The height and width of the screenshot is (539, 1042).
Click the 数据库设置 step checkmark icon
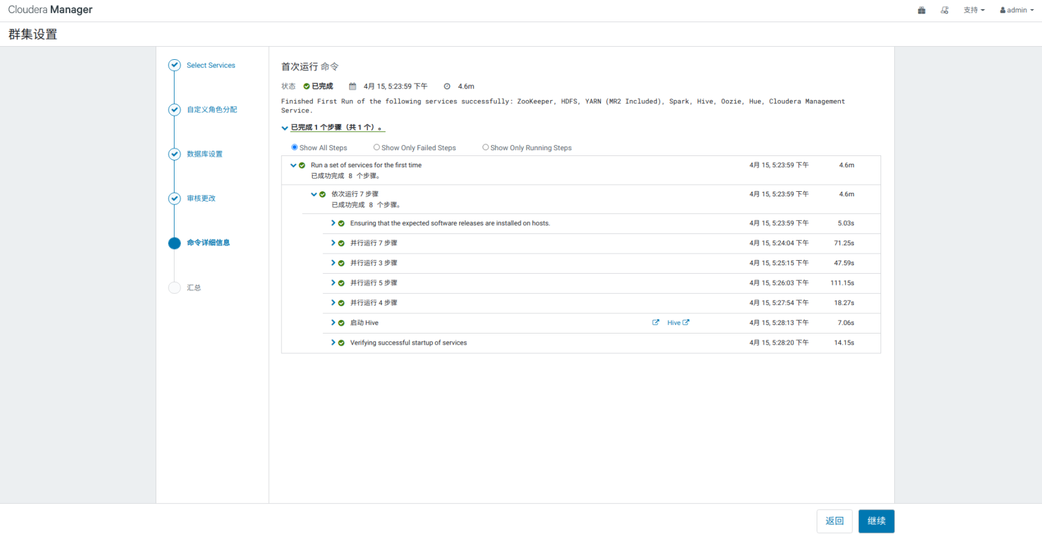175,154
